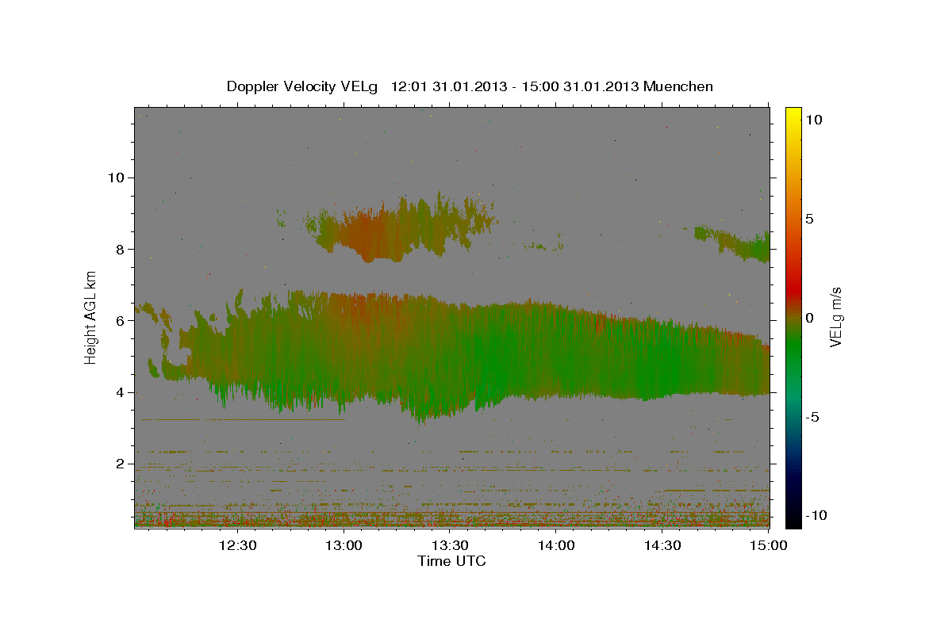Click the colorbar value 5 label
This screenshot has height=634, width=952.
(810, 219)
